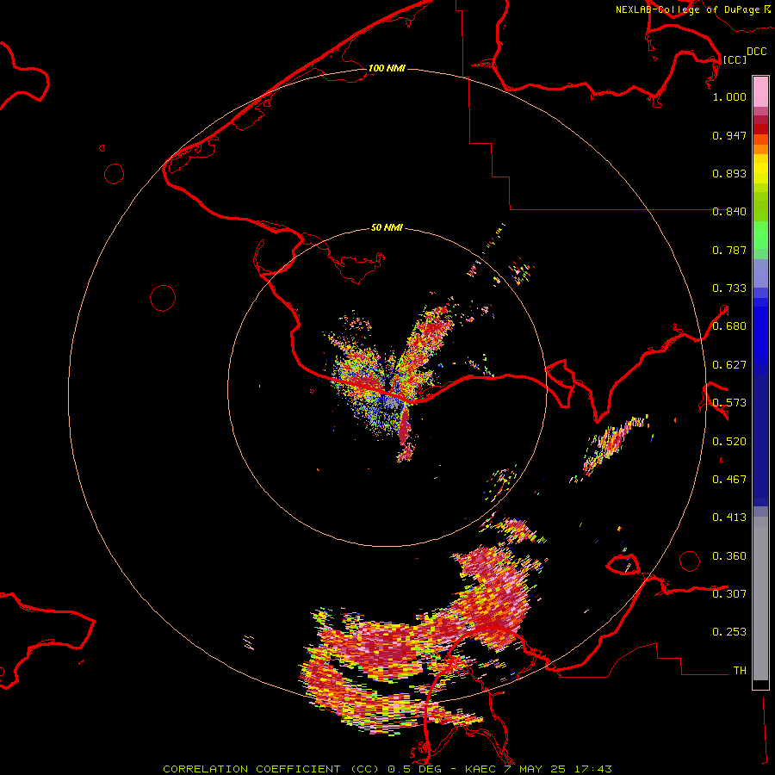The width and height of the screenshot is (775, 775).
Task: Select the 0.680 scale value
Action: (729, 326)
